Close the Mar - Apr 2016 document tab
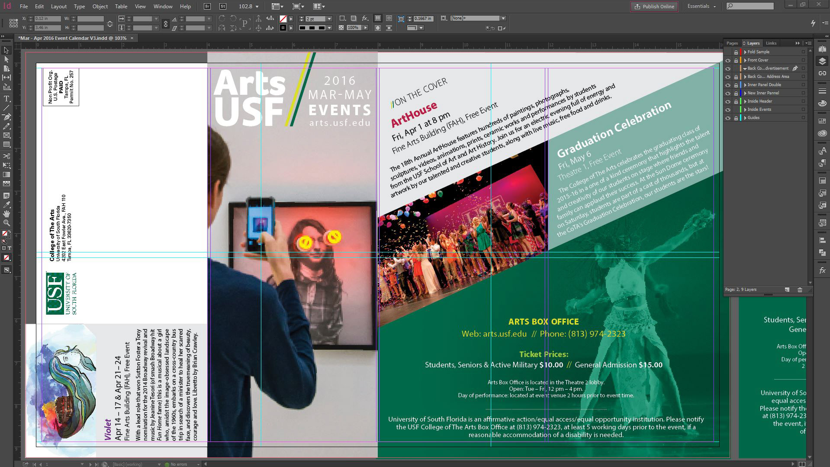 point(132,38)
